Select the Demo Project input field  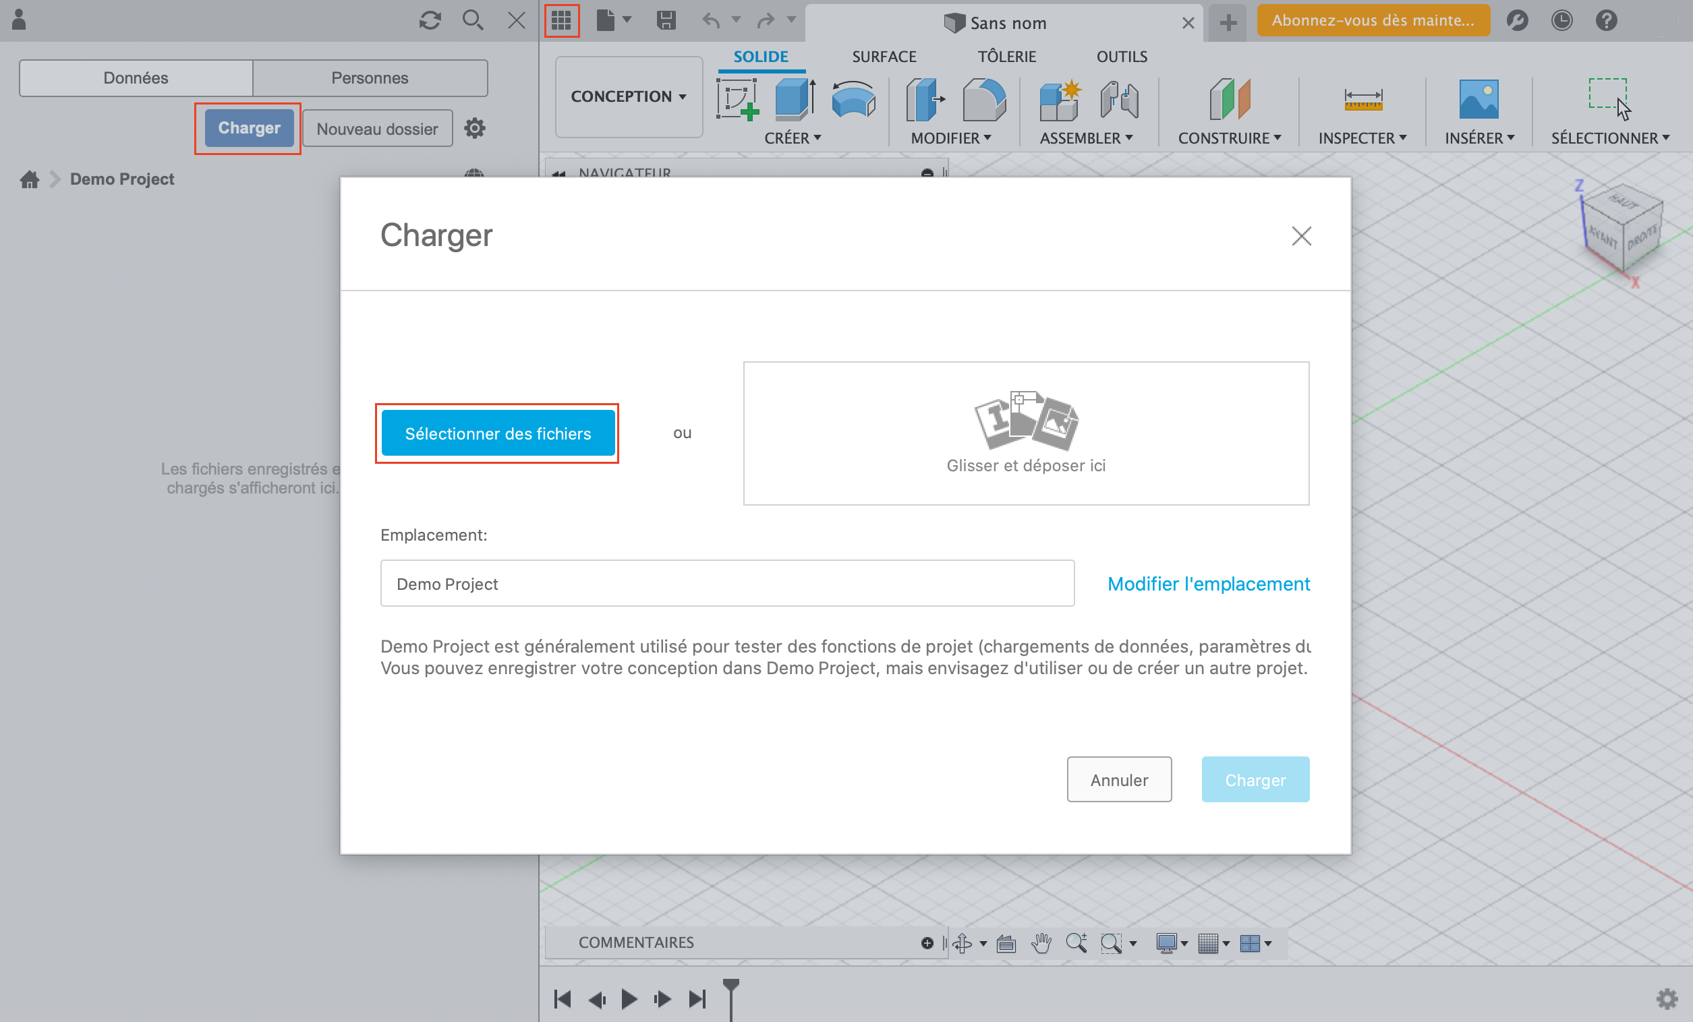(726, 584)
